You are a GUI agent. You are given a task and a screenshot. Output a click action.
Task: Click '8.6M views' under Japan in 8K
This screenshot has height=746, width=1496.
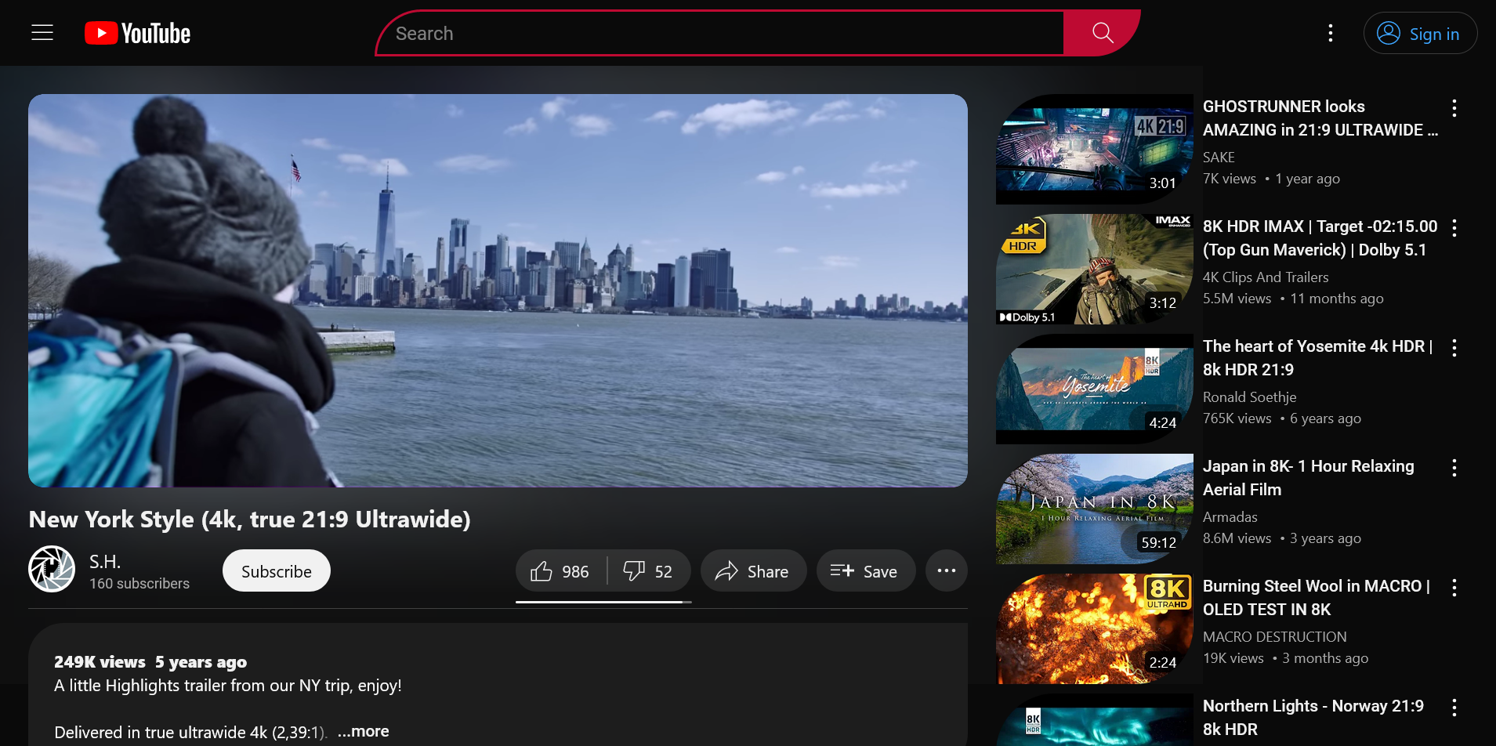(1237, 538)
